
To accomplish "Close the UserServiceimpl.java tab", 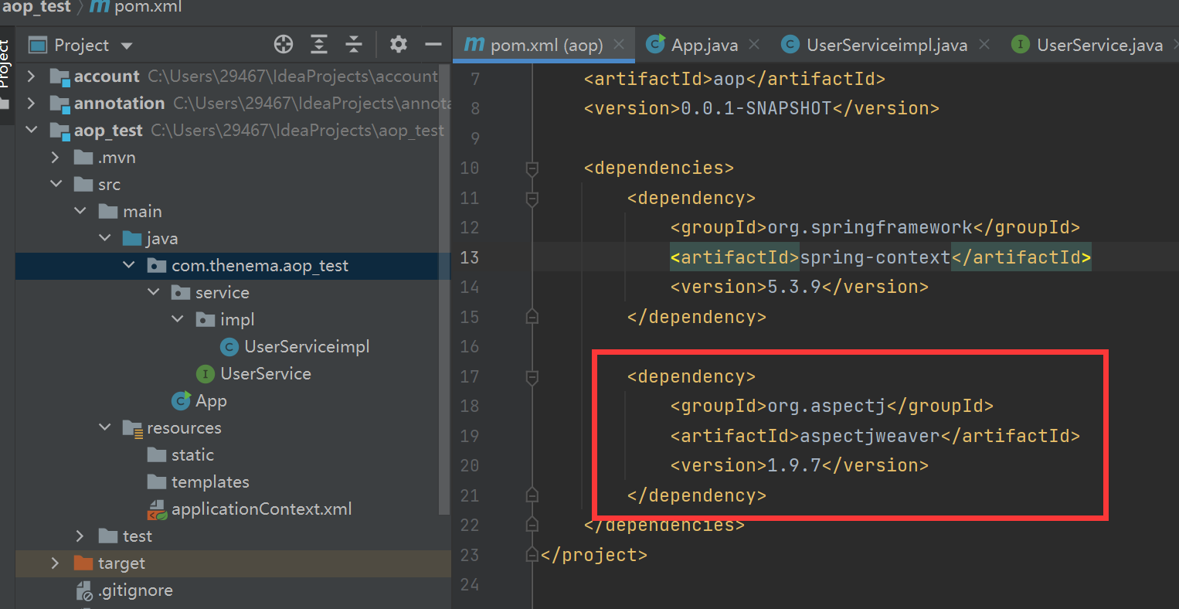I will point(984,45).
